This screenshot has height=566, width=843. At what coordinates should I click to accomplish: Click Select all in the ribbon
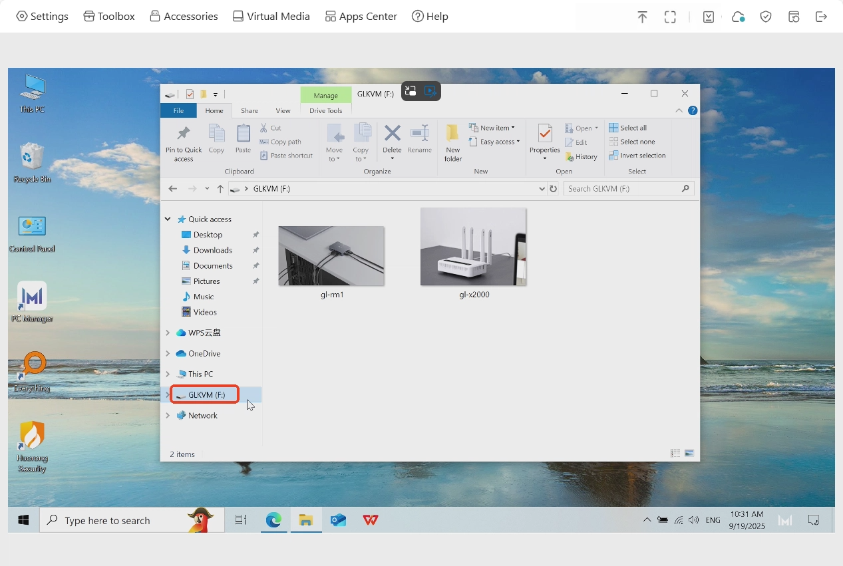(628, 128)
